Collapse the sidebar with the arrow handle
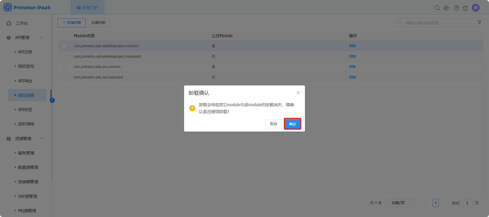This screenshot has width=489, height=217. 52,100
